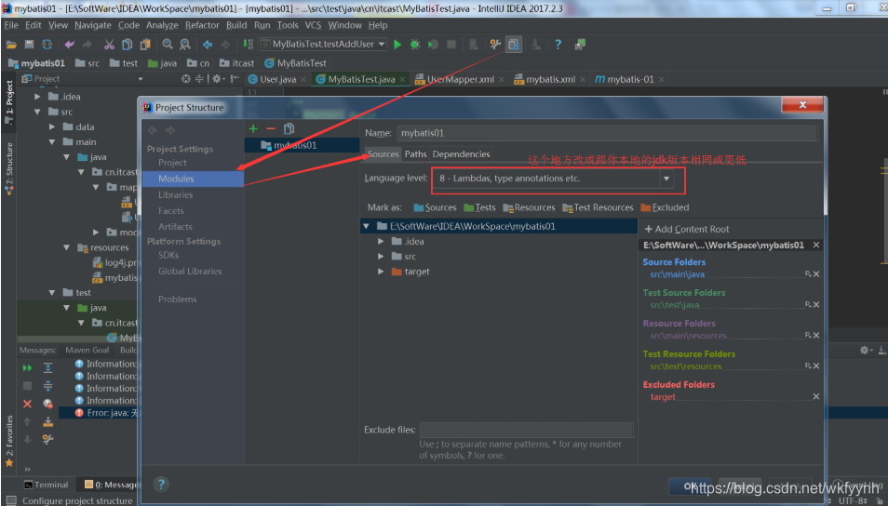This screenshot has width=888, height=506.
Task: Click the red X icon in the Messages panel
Action: pos(27,404)
